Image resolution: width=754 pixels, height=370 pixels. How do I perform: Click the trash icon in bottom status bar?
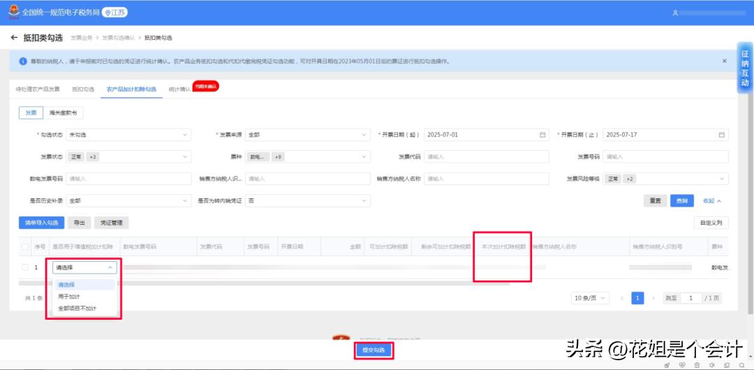697,365
